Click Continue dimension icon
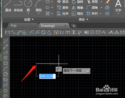Image resolution: width=125 pixels, height=98 pixels. click(68, 32)
